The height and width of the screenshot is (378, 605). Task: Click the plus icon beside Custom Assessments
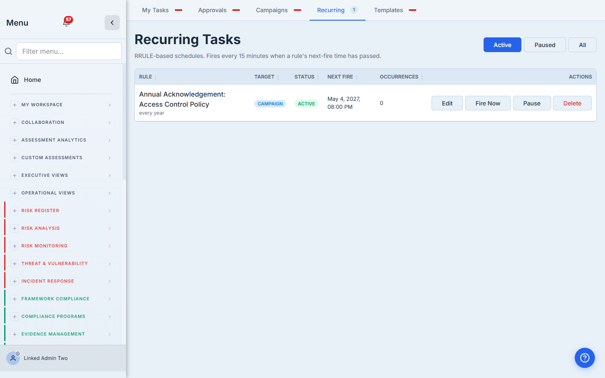[x=15, y=158]
